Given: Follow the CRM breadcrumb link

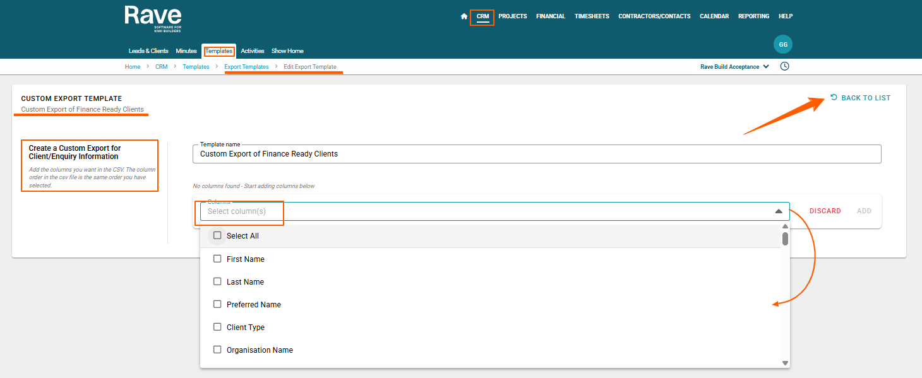Looking at the screenshot, I should pyautogui.click(x=162, y=67).
